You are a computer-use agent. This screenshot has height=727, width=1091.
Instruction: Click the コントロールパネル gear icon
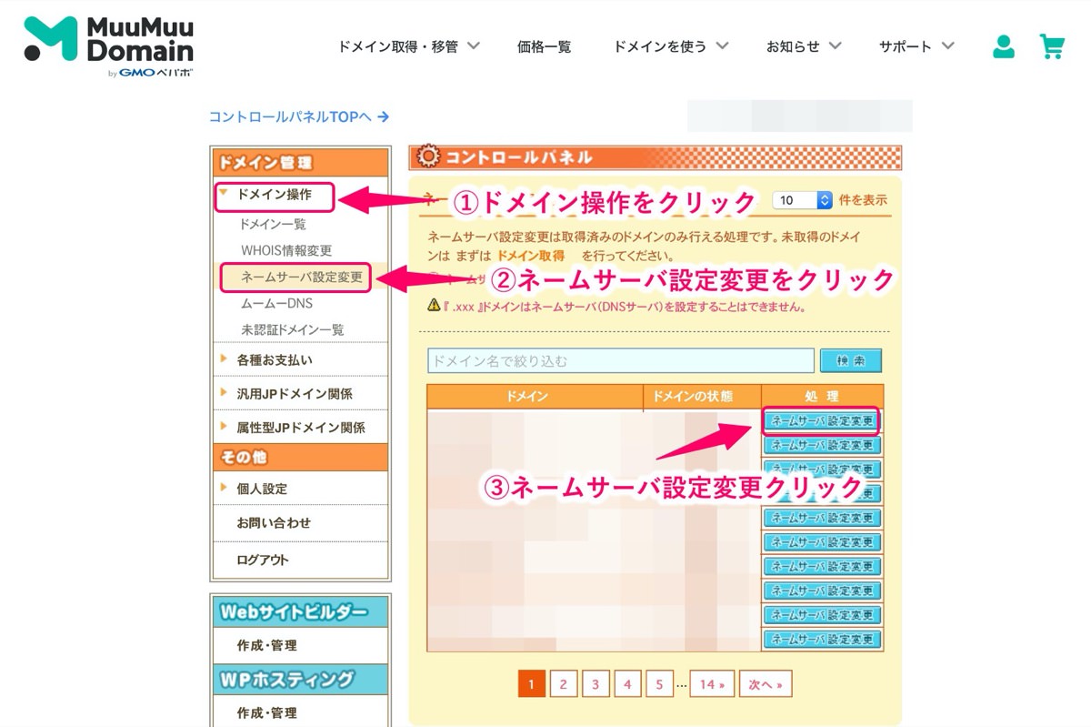tap(426, 157)
